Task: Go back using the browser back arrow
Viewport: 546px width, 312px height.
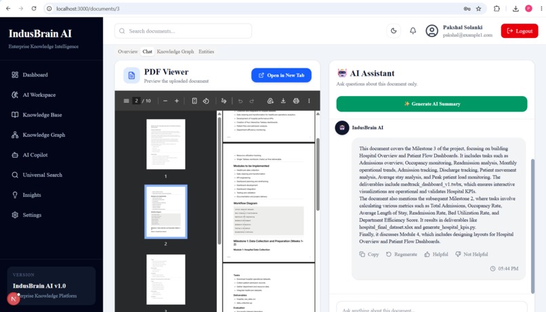Action: click(x=8, y=9)
